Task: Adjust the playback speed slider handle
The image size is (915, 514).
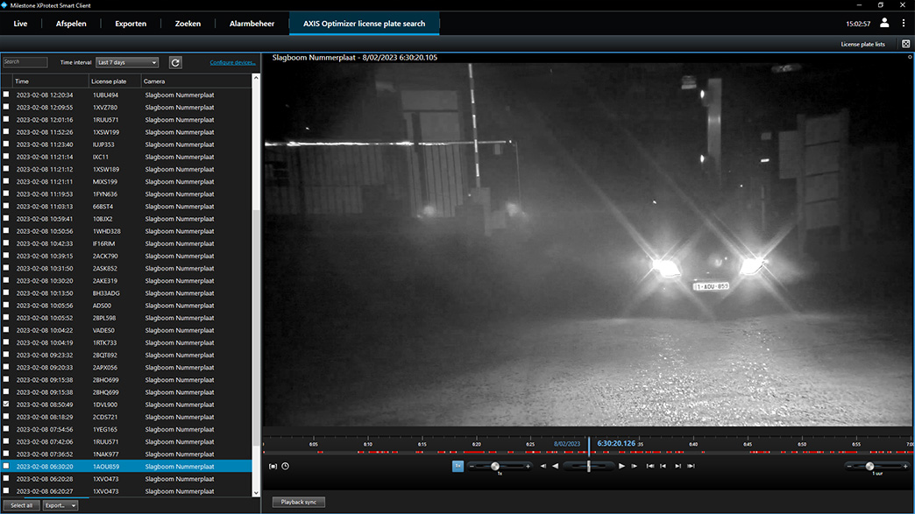Action: tap(495, 466)
